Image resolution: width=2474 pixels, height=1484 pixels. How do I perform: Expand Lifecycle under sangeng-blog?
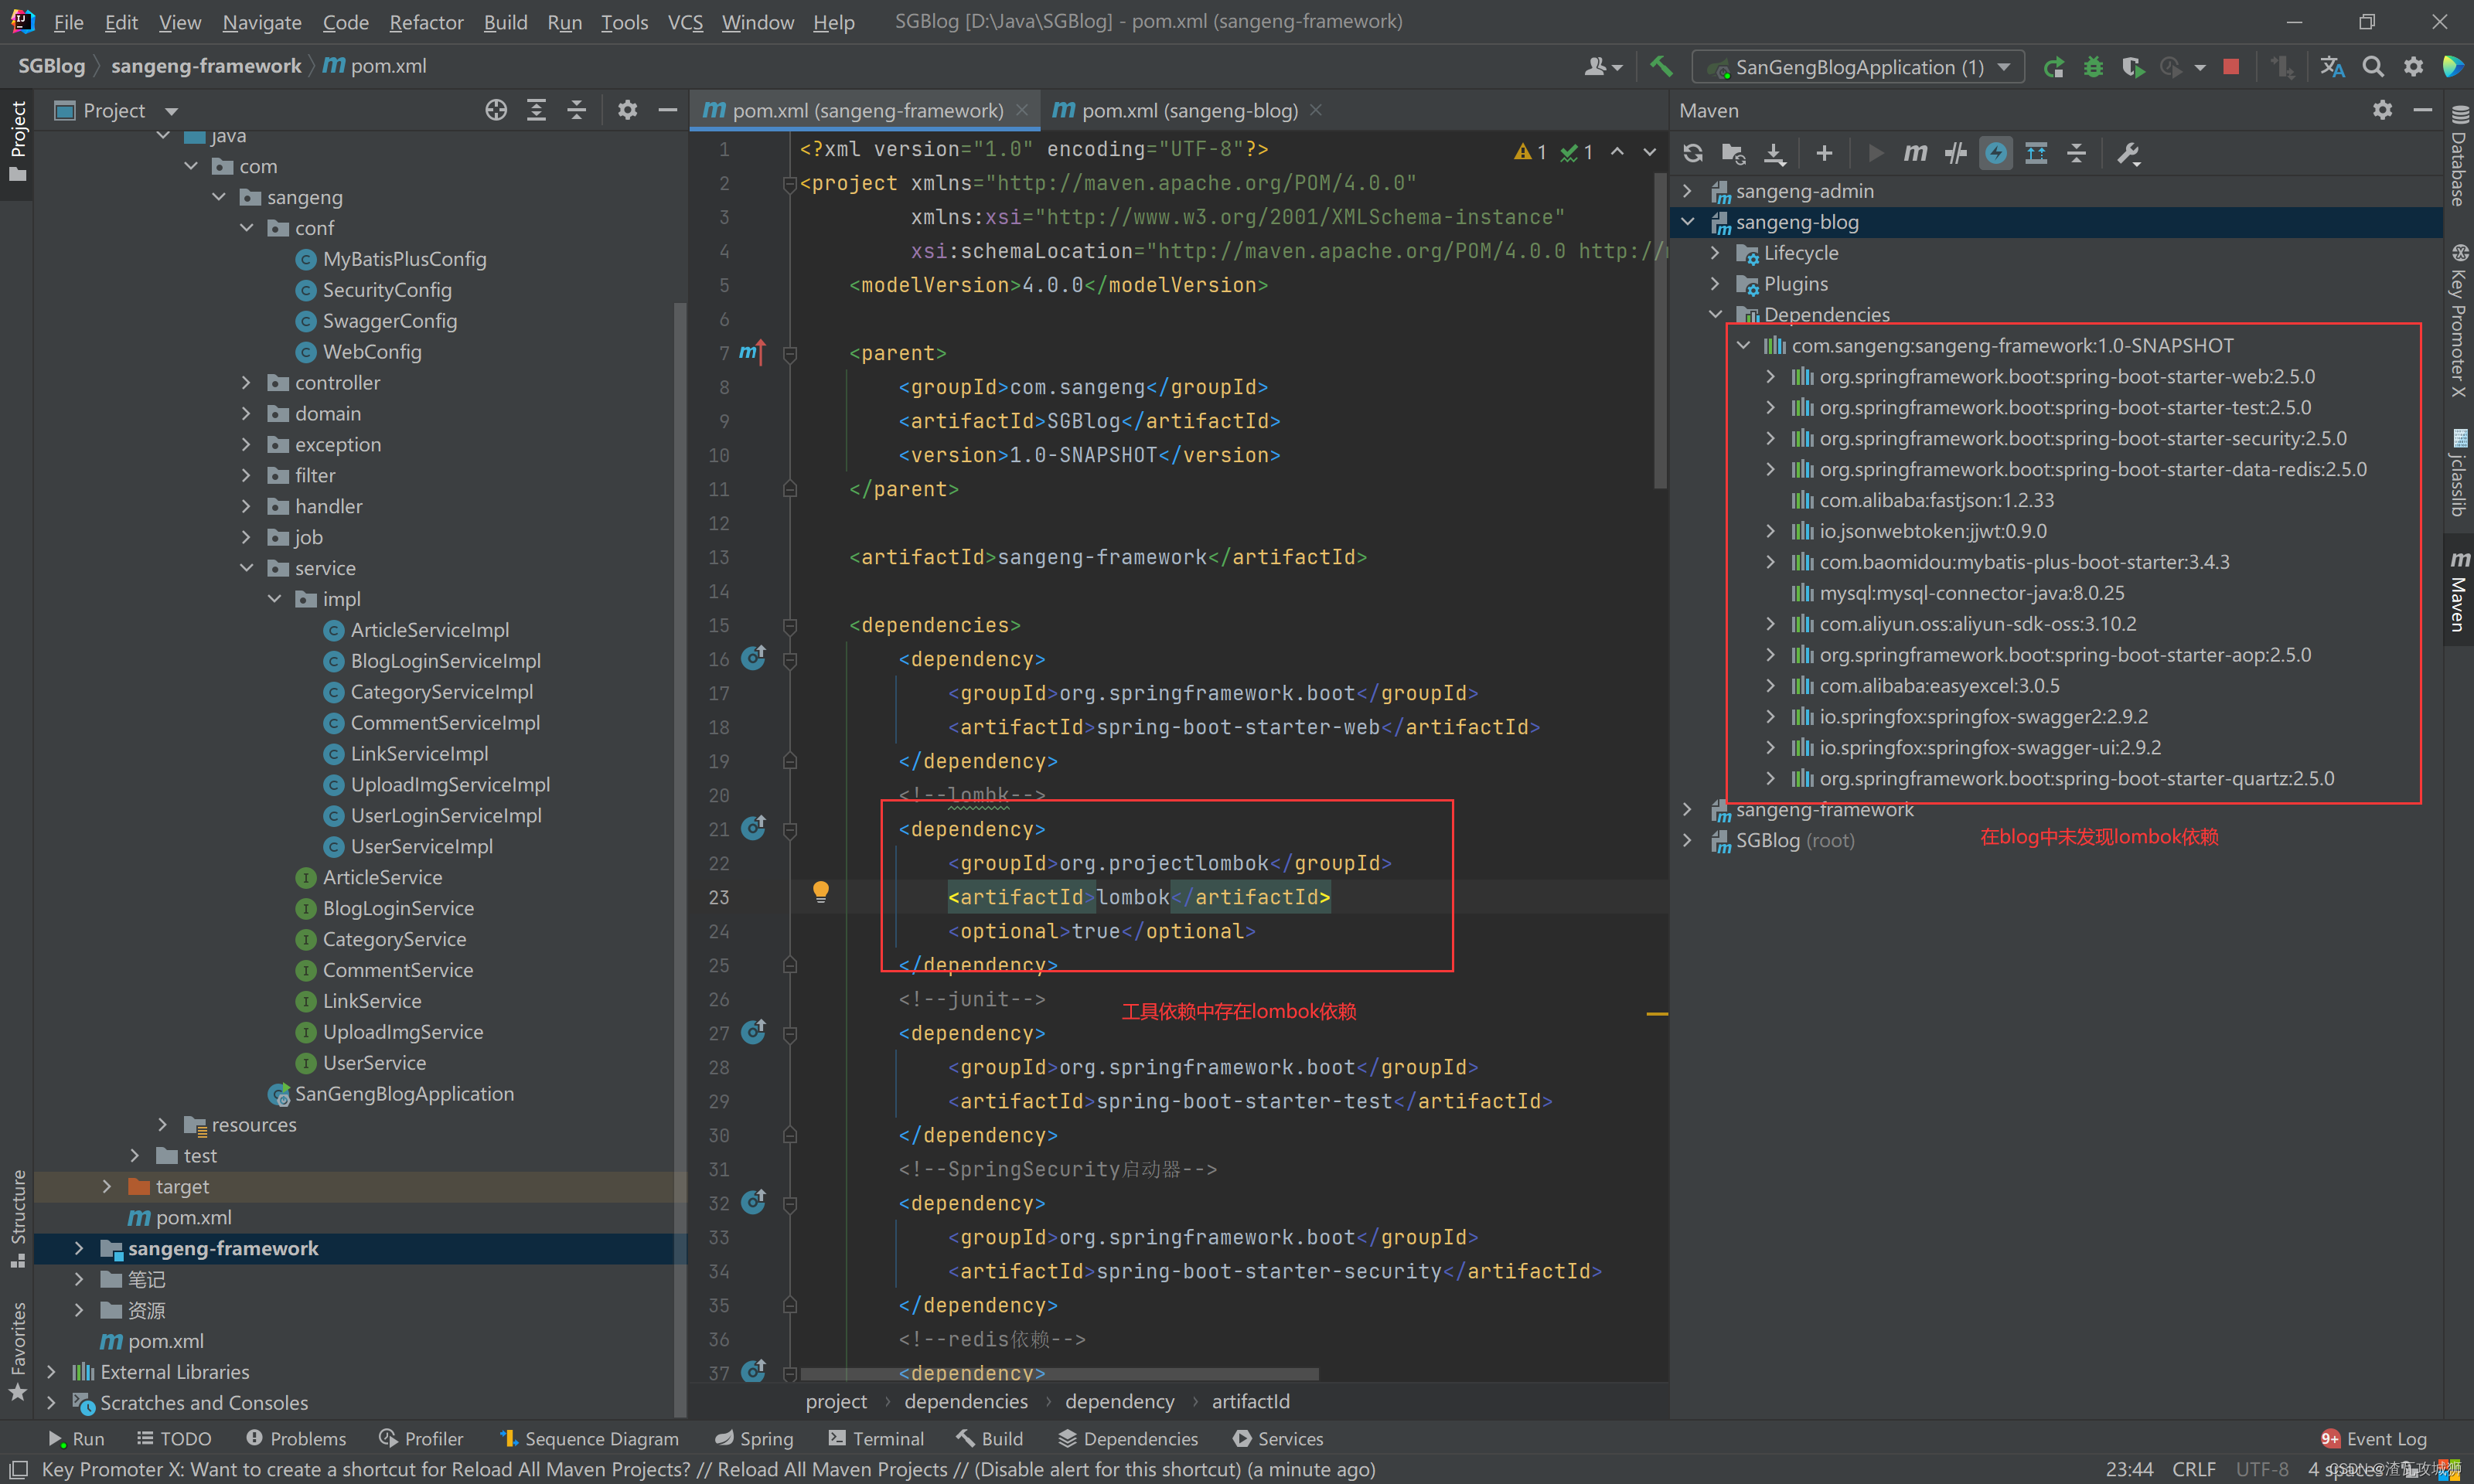[1715, 252]
